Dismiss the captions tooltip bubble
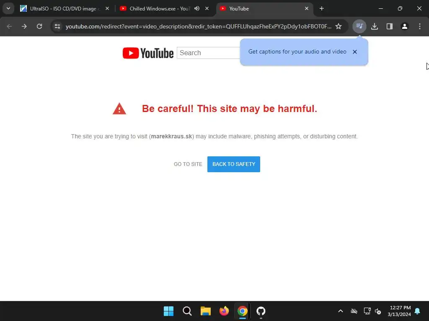This screenshot has width=429, height=321. [x=355, y=52]
